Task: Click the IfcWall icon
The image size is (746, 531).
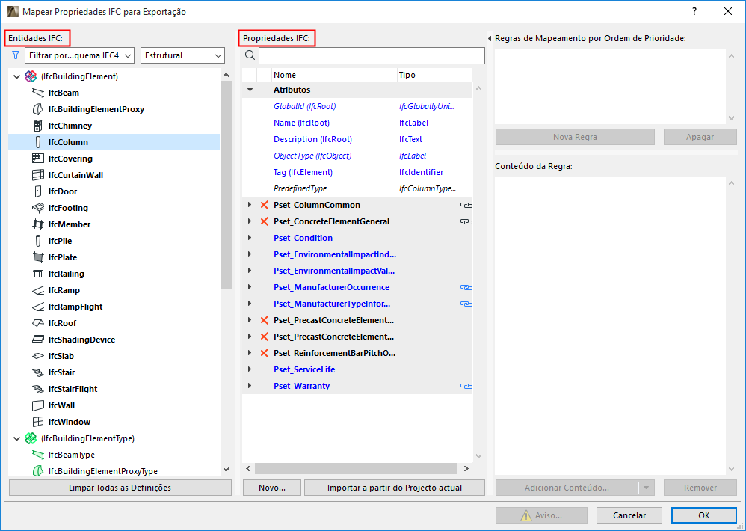Action: point(37,405)
